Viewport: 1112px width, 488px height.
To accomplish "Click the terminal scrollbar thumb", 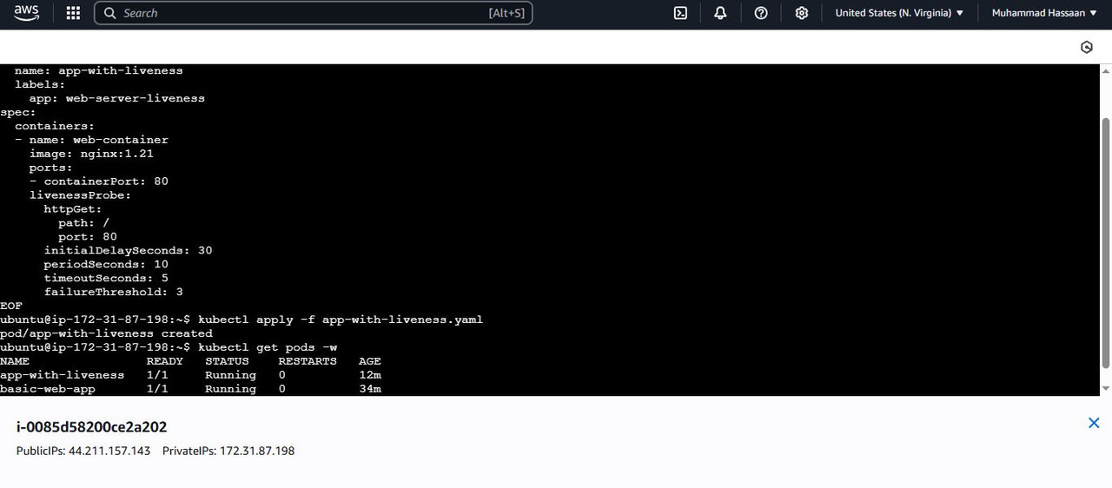I will [1106, 243].
